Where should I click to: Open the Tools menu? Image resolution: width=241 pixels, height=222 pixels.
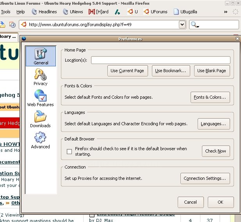tap(6, 12)
